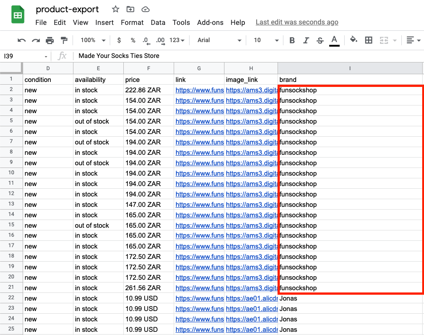Select 'out of stock' cell in row 15
The width and height of the screenshot is (424, 335).
point(98,225)
